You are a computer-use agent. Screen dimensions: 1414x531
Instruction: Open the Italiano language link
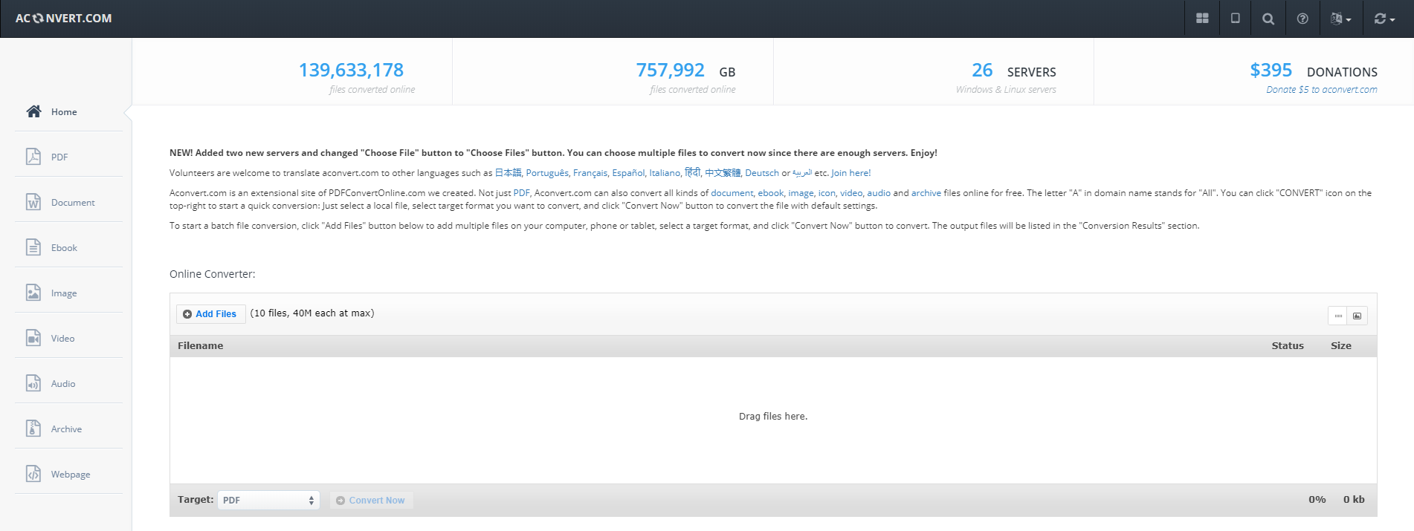[x=665, y=173]
